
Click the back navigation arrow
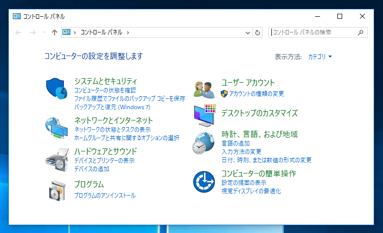click(x=18, y=32)
